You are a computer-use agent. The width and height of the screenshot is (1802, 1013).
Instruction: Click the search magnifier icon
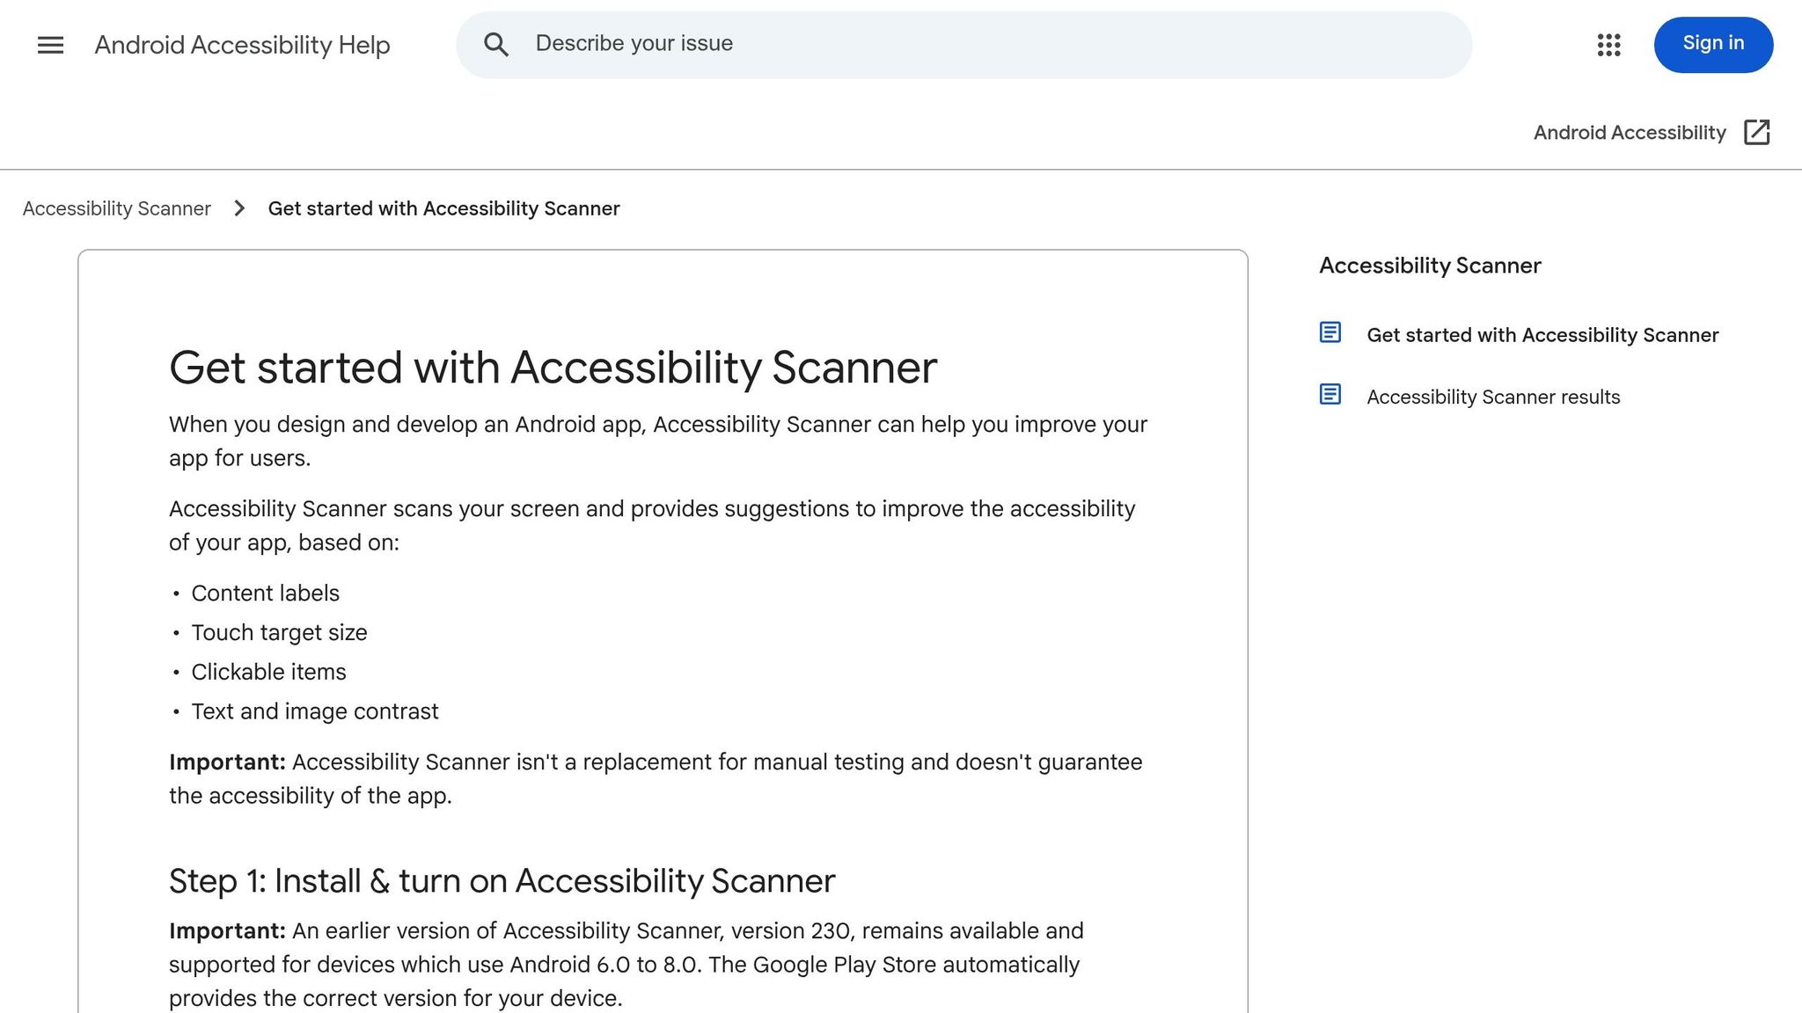point(497,44)
